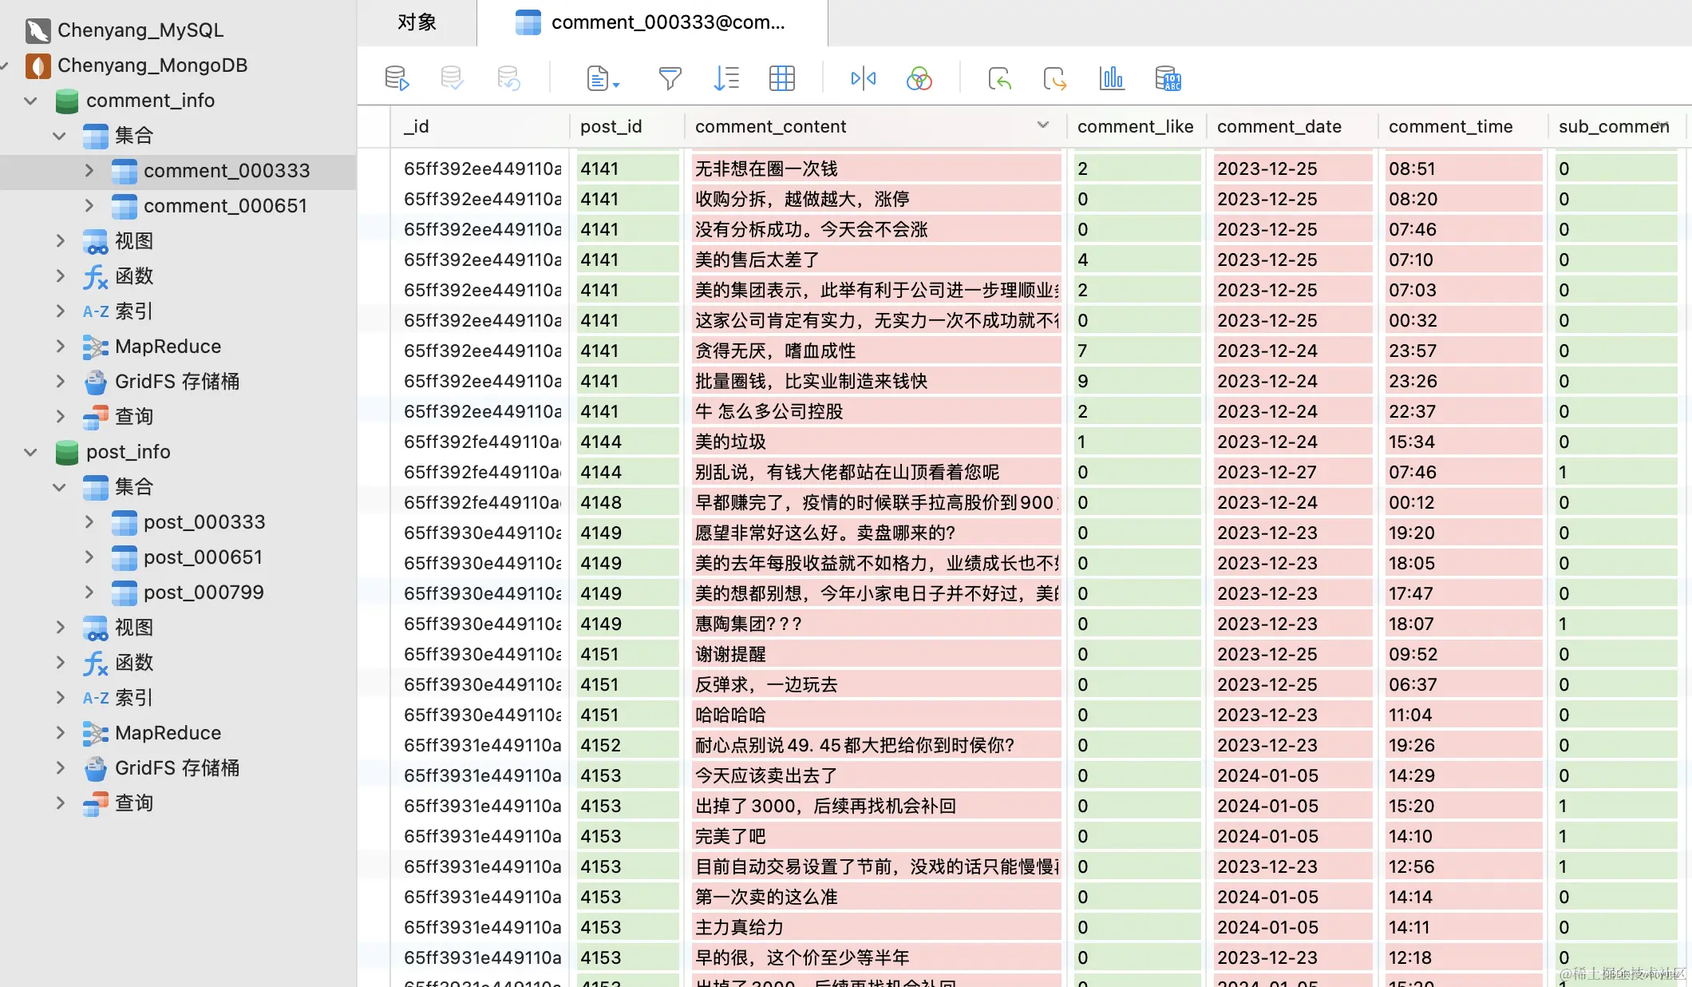Image resolution: width=1692 pixels, height=987 pixels.
Task: Click comment_date cell '2023-12-27'
Action: 1293,472
